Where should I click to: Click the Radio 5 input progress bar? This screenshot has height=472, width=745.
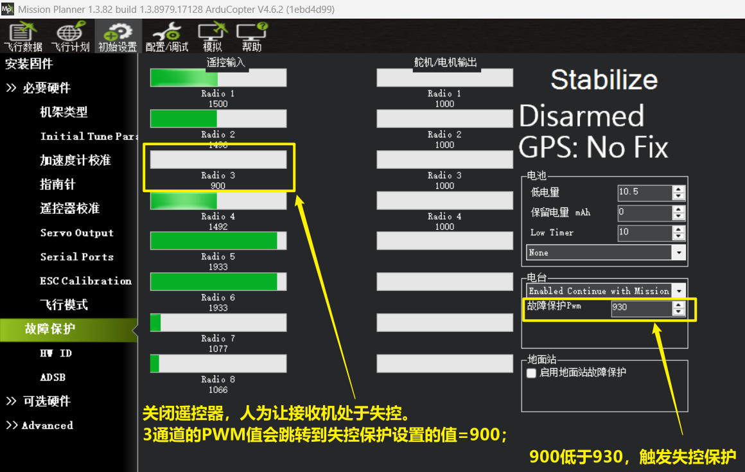218,241
